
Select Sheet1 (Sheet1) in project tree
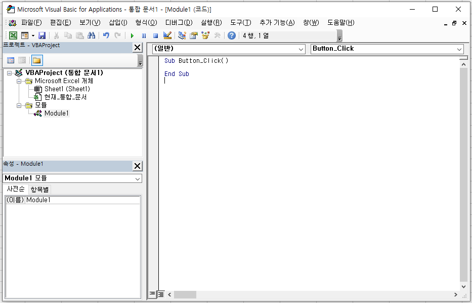click(67, 89)
